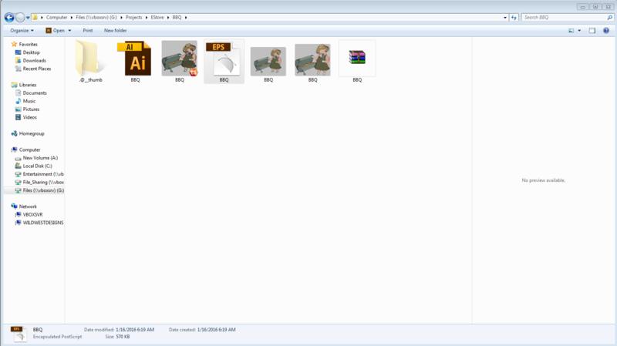Select Favorites in the navigation pane

[28, 44]
